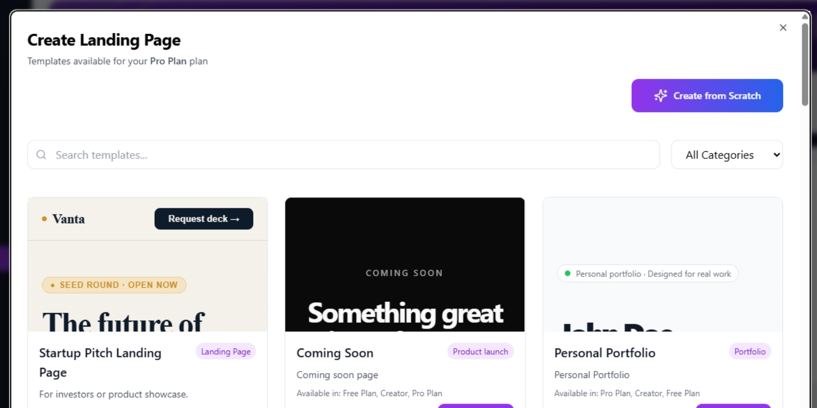Focus the Search templates field
The image size is (817, 408).
349,155
